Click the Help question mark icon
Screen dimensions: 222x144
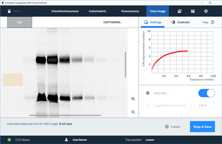212,22
